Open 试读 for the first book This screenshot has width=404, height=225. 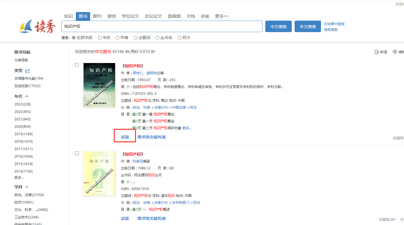(x=125, y=137)
